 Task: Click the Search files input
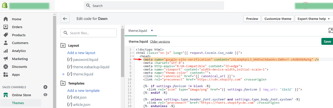coord(89,33)
